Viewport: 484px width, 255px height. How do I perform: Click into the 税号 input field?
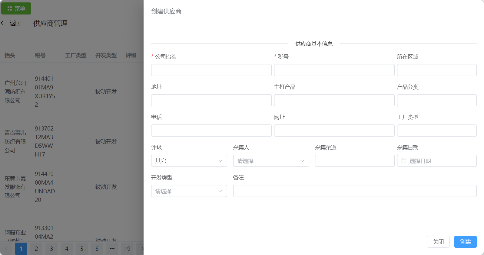334,70
